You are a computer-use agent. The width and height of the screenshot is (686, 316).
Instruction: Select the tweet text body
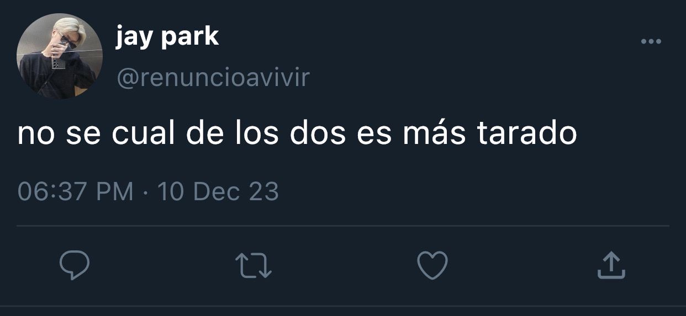coord(297,134)
